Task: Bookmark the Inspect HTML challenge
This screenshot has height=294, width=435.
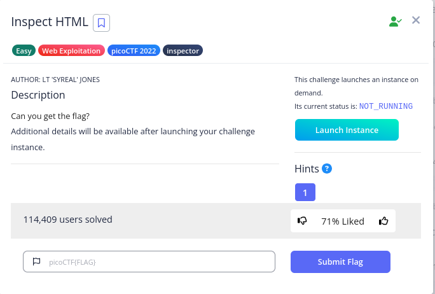Action: [102, 23]
